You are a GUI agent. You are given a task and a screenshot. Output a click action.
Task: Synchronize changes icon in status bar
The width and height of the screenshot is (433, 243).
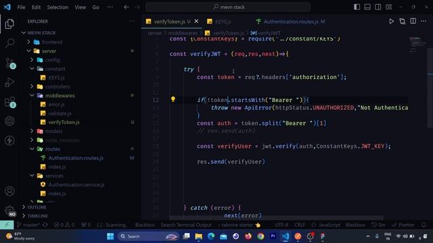point(45,225)
